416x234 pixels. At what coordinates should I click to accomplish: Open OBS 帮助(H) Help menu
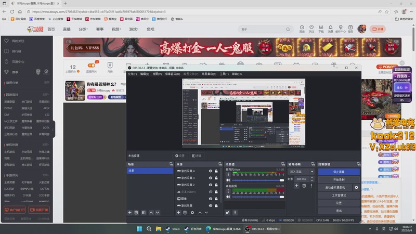tap(237, 74)
